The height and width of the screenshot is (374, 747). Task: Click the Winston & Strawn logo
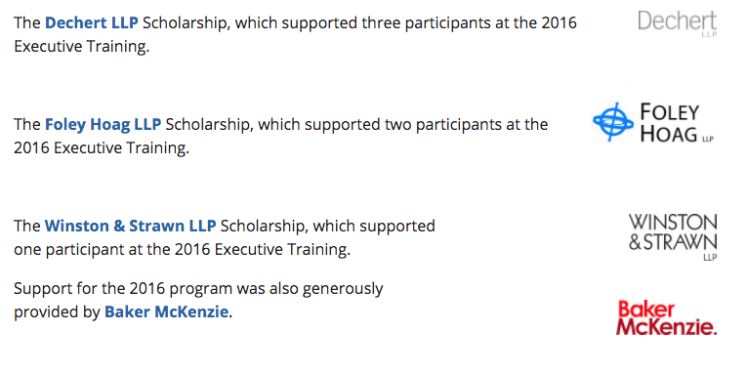point(673,236)
